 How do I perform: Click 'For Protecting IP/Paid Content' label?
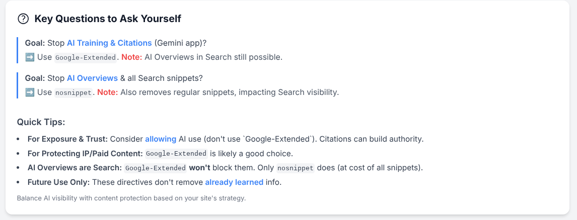click(86, 154)
